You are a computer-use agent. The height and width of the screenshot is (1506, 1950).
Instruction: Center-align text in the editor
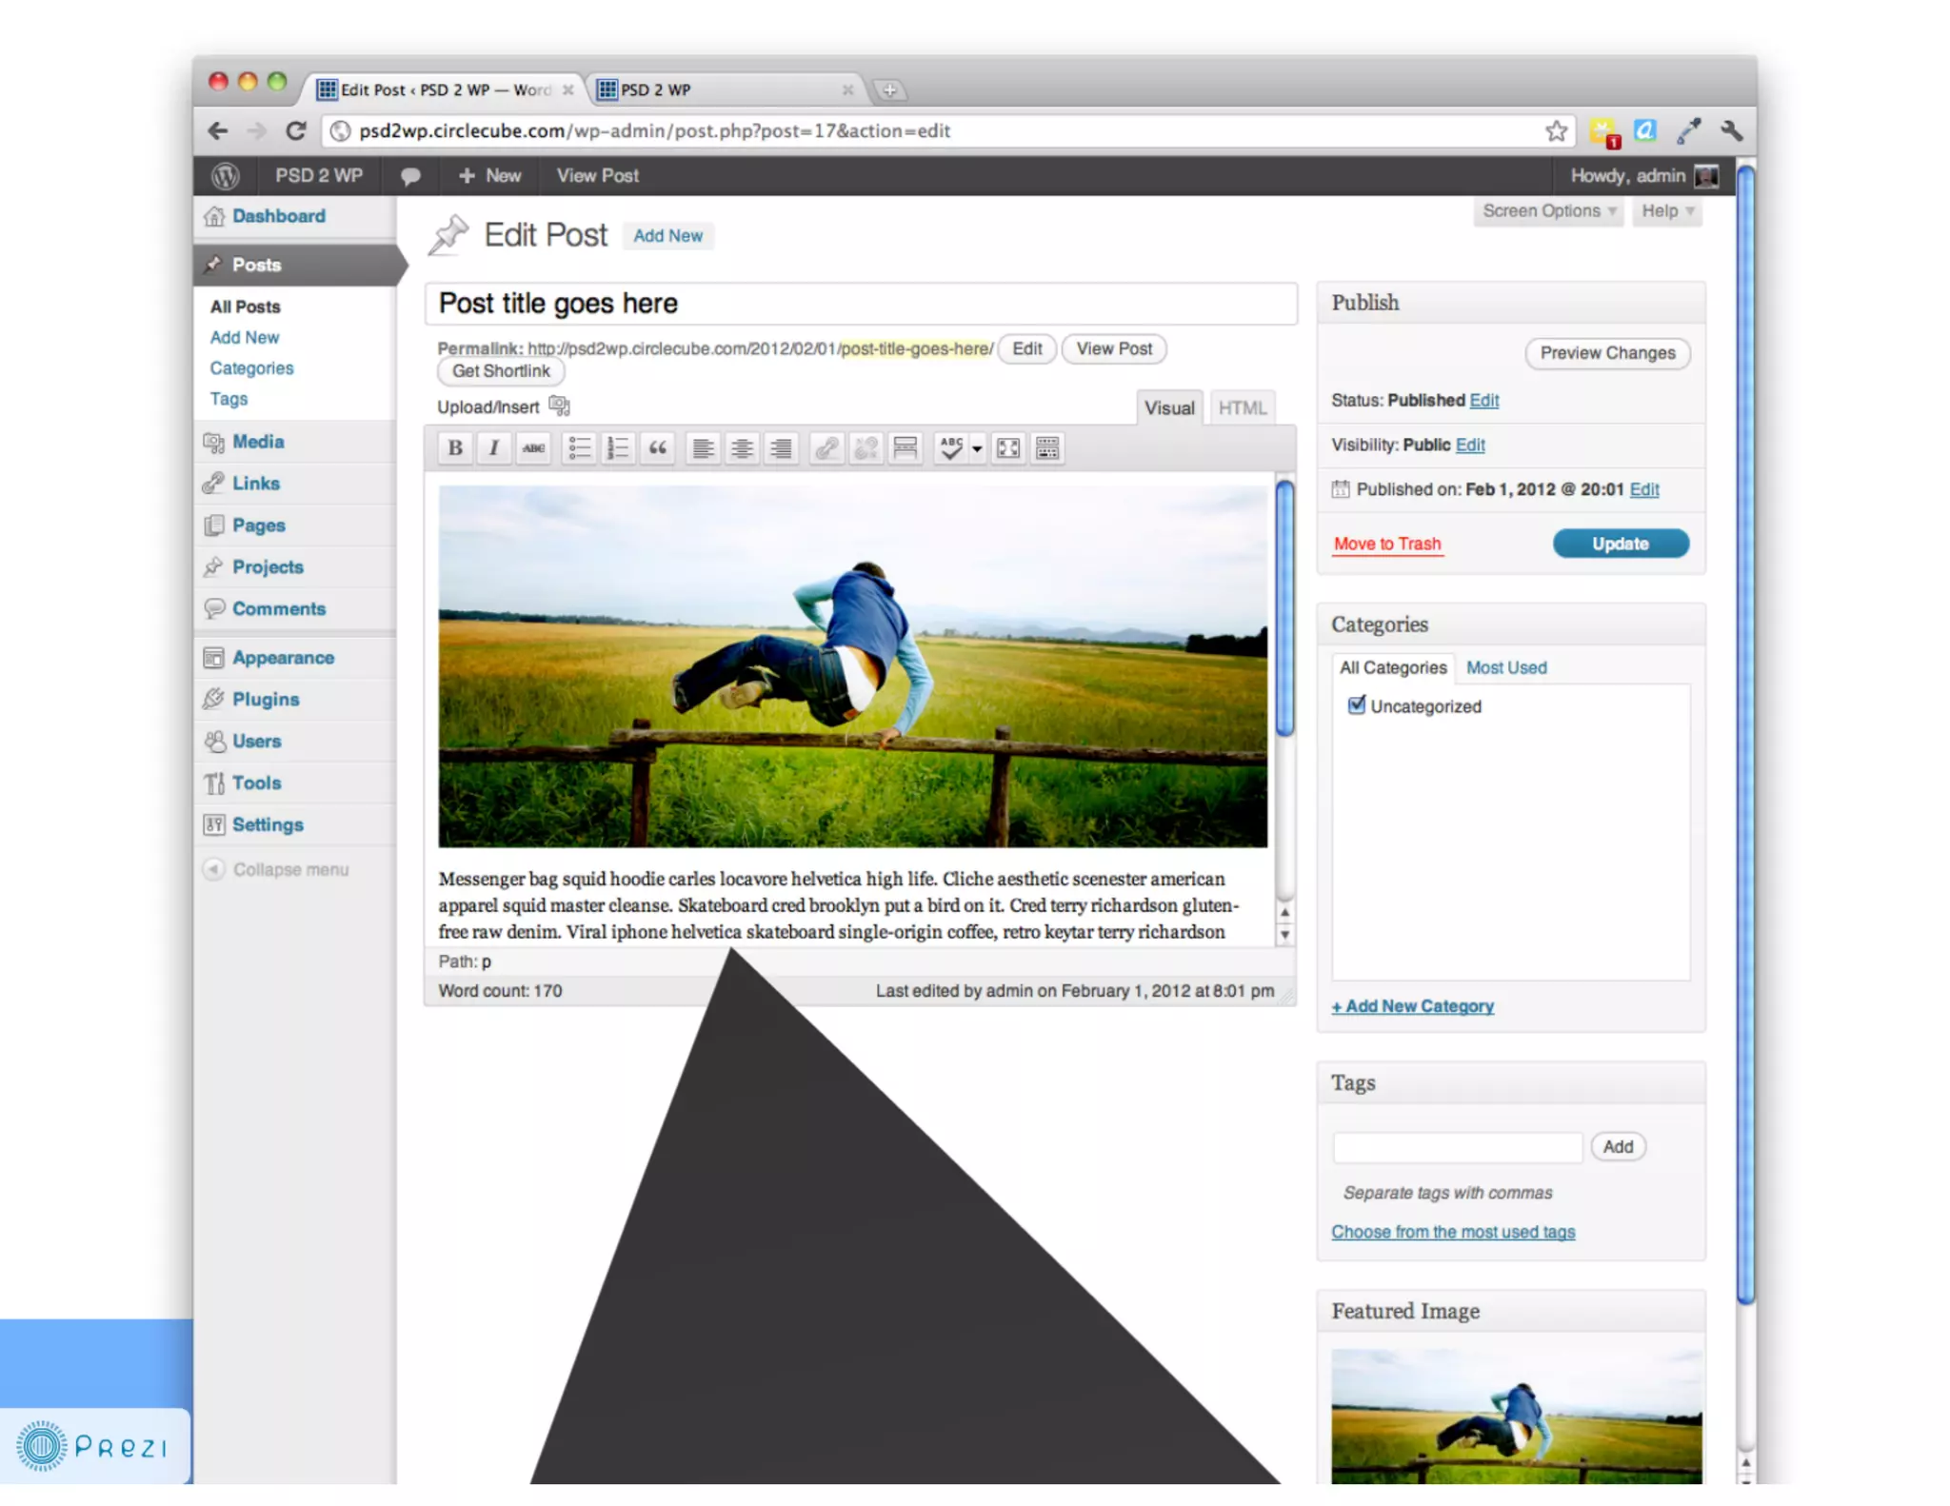[742, 447]
